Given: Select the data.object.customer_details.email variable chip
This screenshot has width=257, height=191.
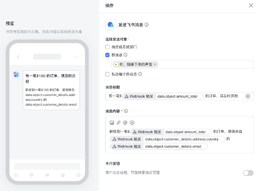Looking at the screenshot, I should point(159,146).
